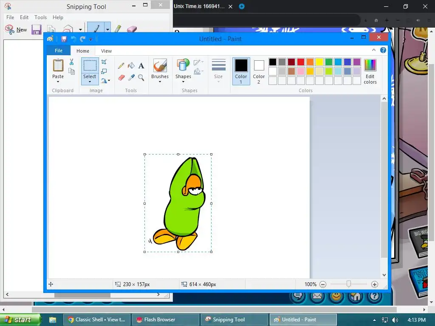Image resolution: width=435 pixels, height=326 pixels.
Task: Select the Color picker eyedropper tool
Action: pyautogui.click(x=131, y=77)
